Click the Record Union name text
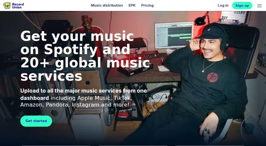 coord(18,6)
